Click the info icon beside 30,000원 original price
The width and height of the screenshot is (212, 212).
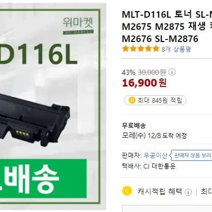point(172,72)
